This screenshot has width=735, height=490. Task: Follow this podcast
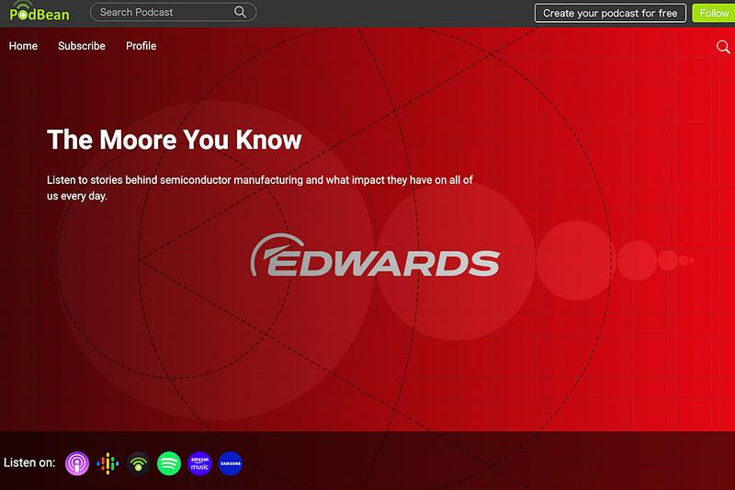coord(714,13)
